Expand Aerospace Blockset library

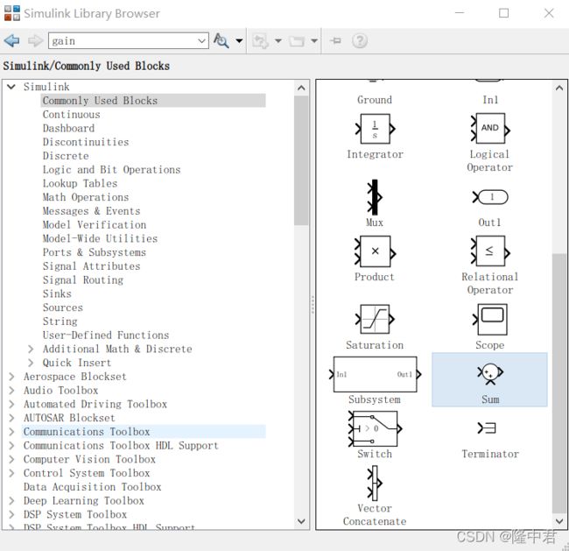(11, 377)
